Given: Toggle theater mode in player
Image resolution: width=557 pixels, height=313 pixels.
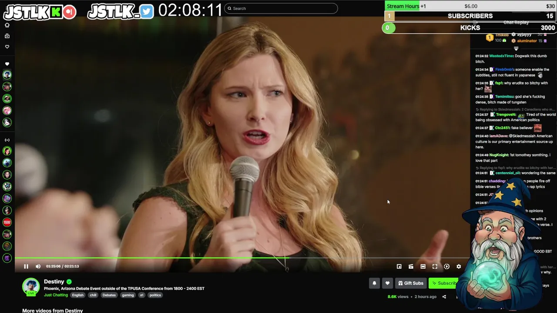Looking at the screenshot, I should (423, 266).
